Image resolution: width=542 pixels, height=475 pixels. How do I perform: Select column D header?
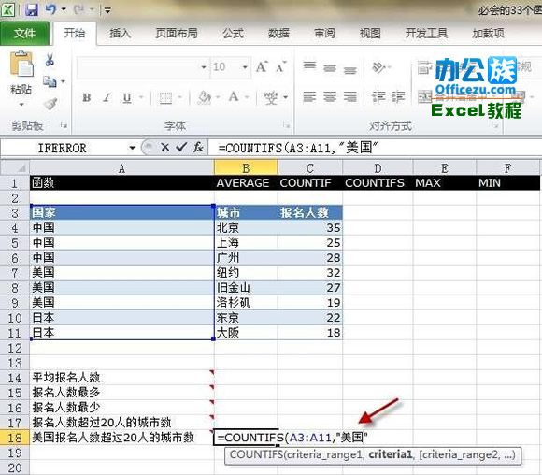[378, 168]
